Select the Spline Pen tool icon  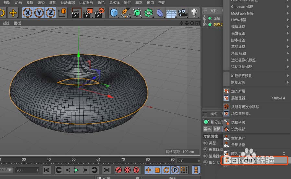pos(125,13)
